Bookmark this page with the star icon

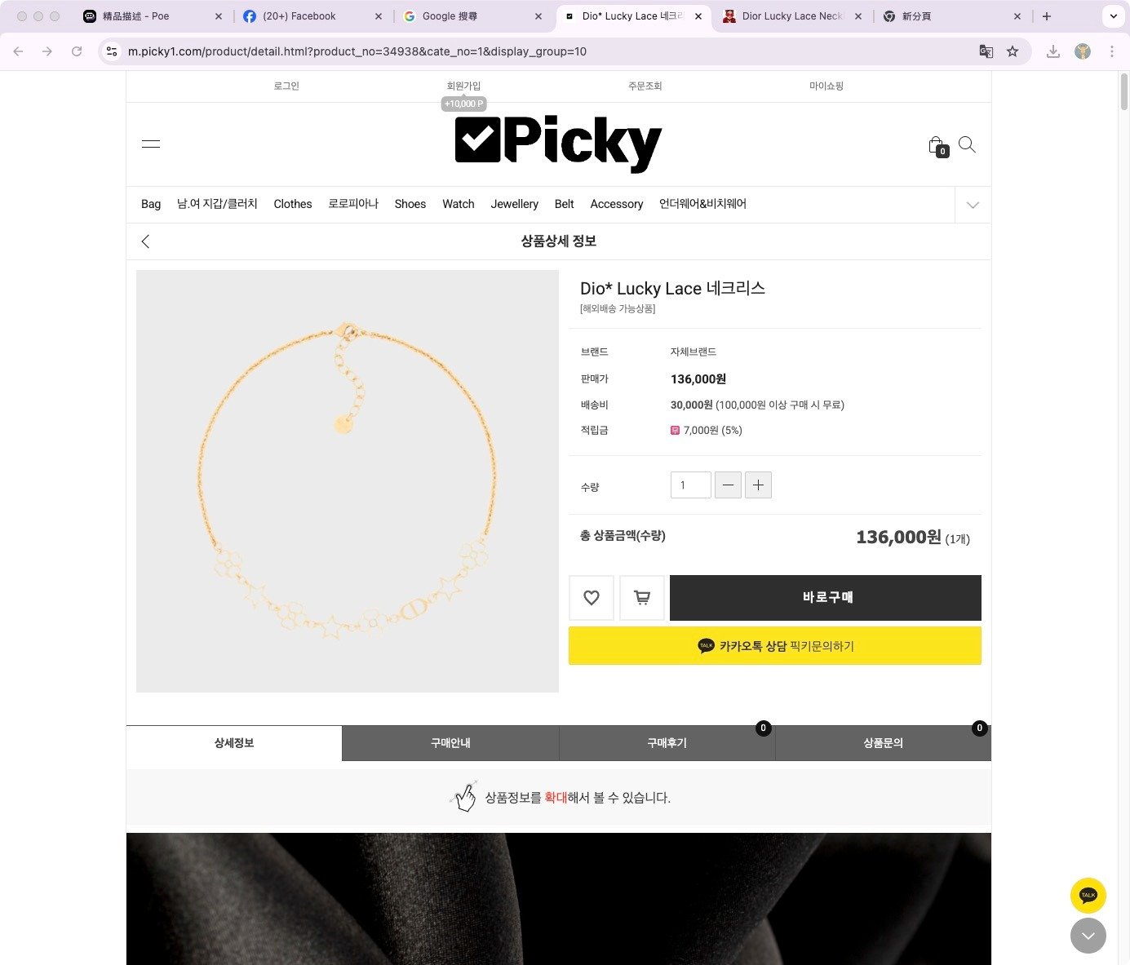[1013, 51]
